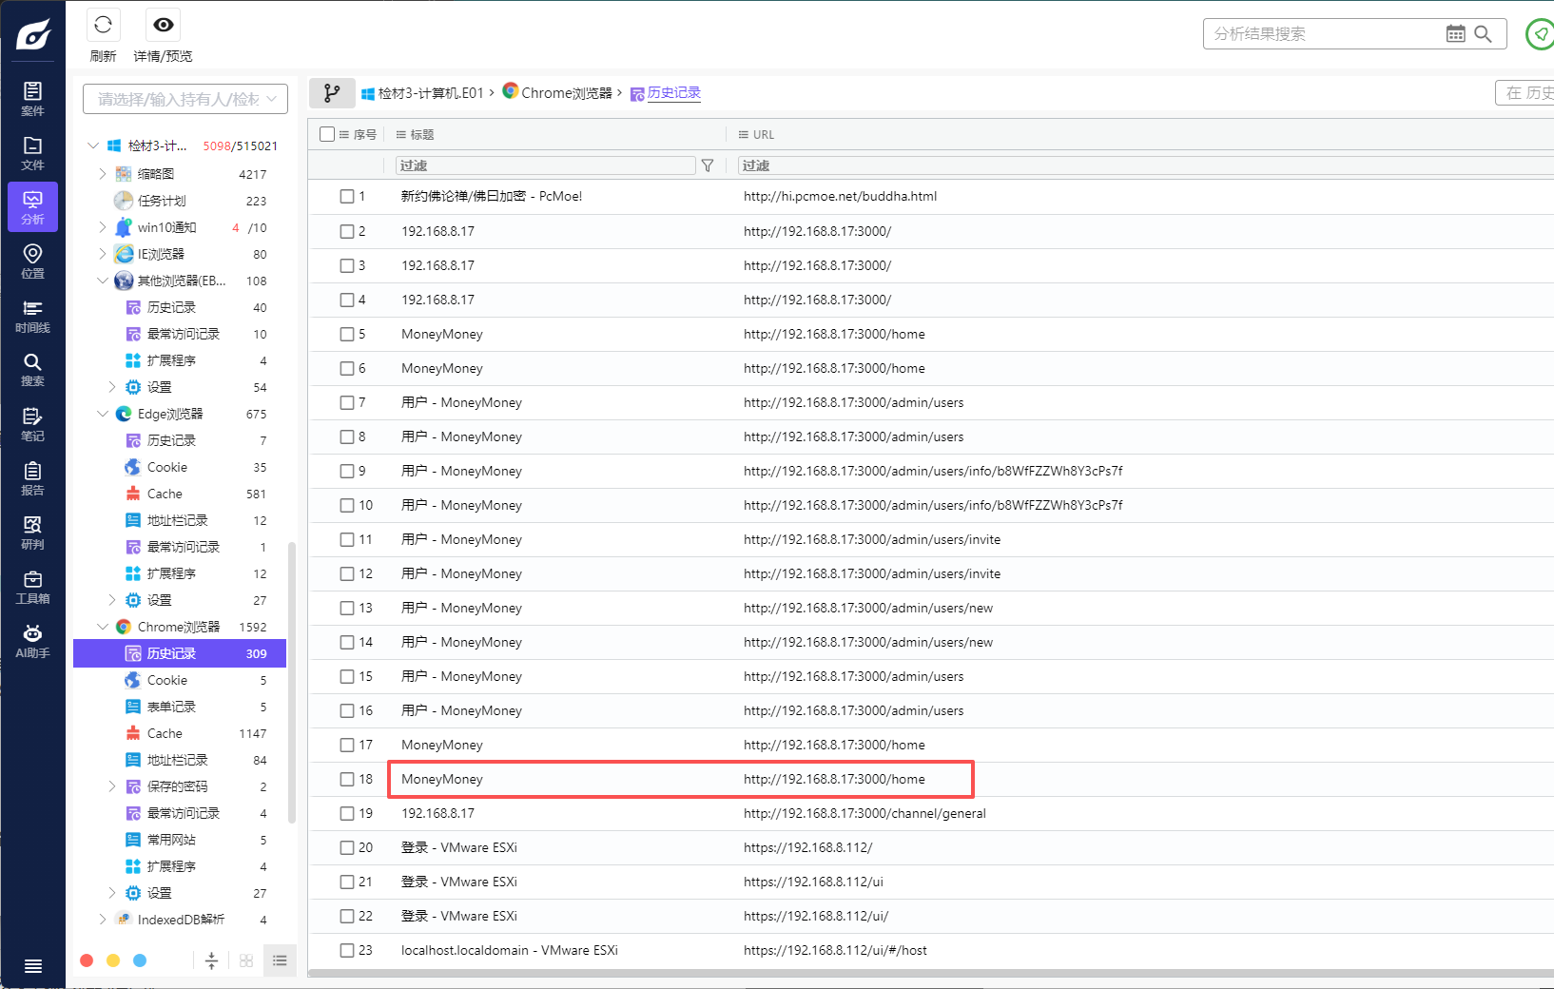Check the checkbox for row 1
The image size is (1554, 989).
tap(347, 197)
